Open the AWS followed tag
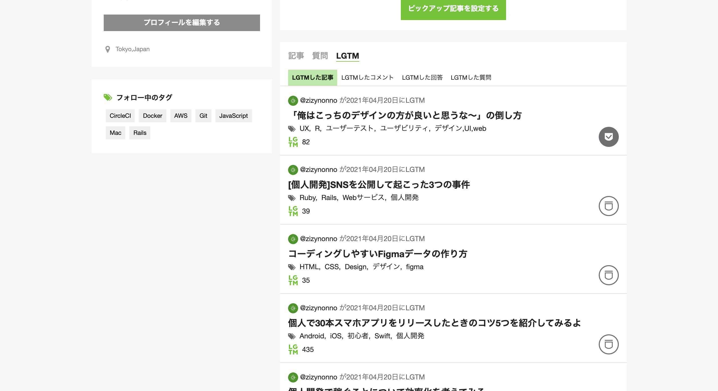This screenshot has height=391, width=718. (181, 116)
